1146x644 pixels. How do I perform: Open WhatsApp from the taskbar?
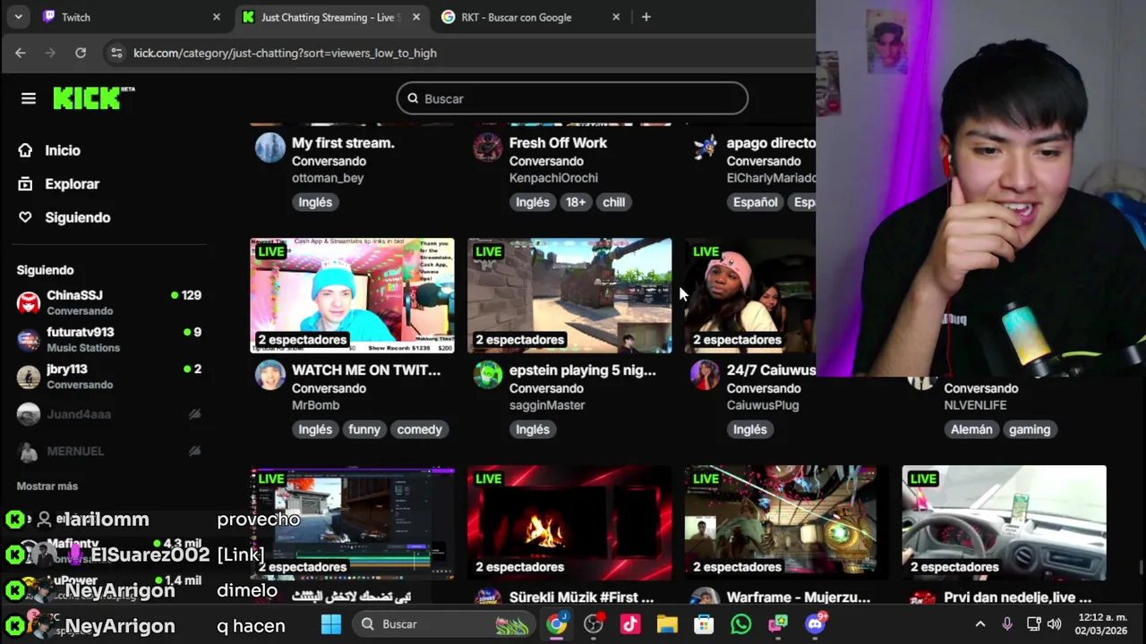click(x=740, y=624)
